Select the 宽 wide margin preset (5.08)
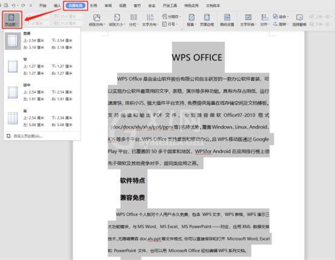 tap(42, 118)
